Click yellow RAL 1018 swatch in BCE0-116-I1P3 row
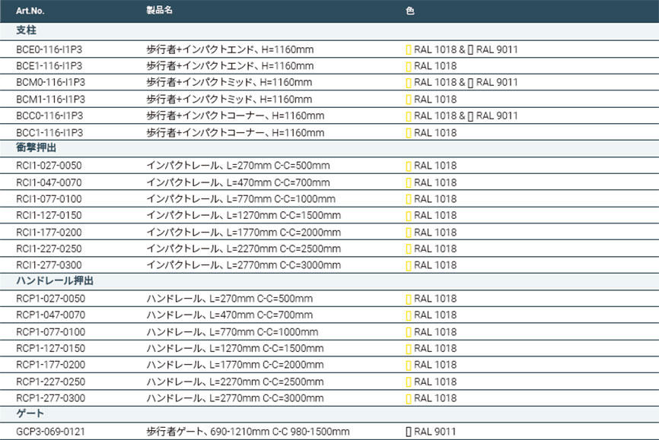Viewport: 659px width, 440px height. point(409,50)
